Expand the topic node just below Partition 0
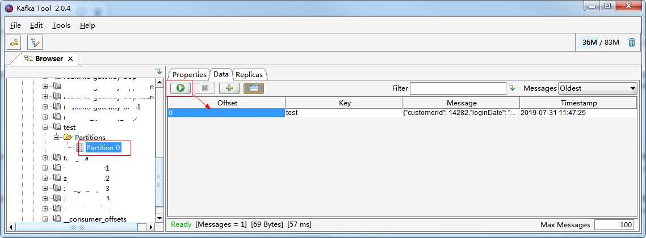The width and height of the screenshot is (646, 238). pyautogui.click(x=45, y=158)
